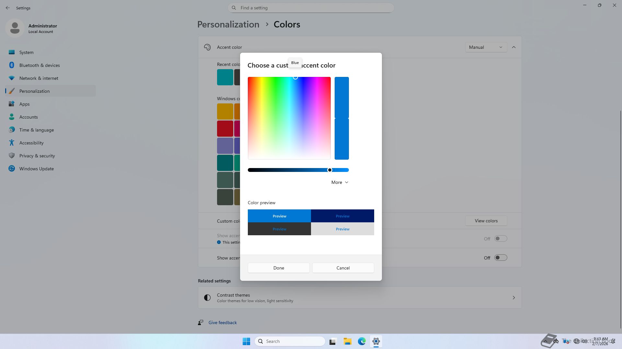Toggle the accent color on title bars switch

pyautogui.click(x=500, y=258)
